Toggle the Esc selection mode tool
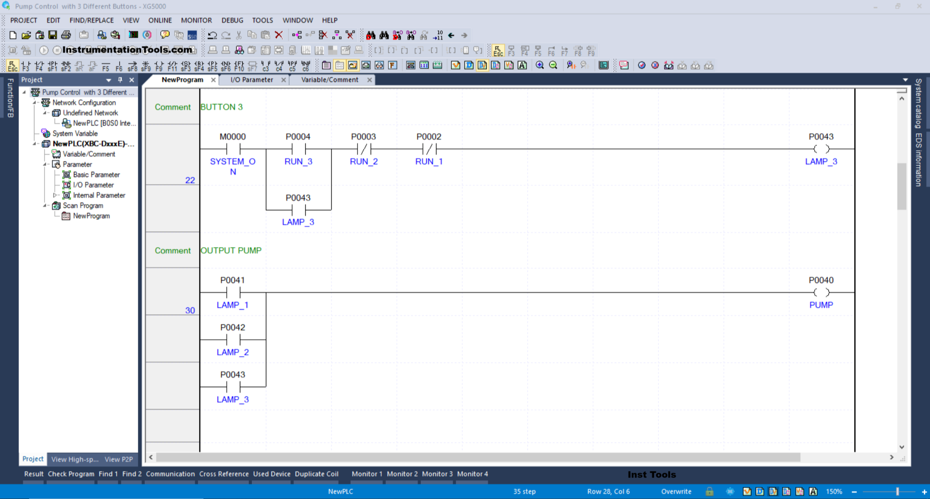 pyautogui.click(x=13, y=66)
